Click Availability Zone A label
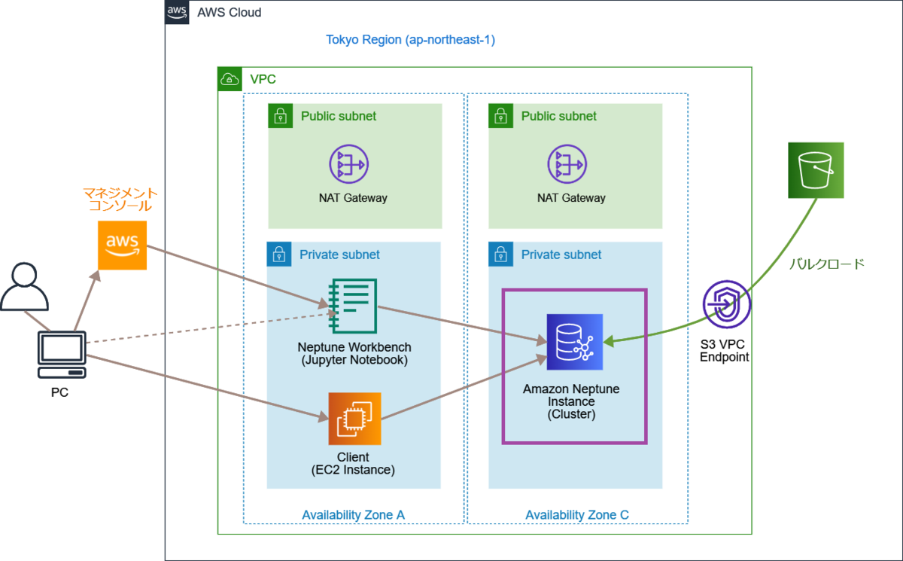 (x=353, y=514)
